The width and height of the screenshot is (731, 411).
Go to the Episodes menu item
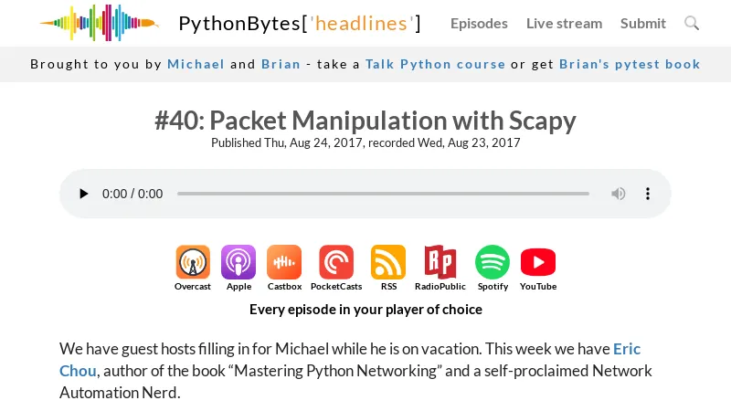(479, 23)
